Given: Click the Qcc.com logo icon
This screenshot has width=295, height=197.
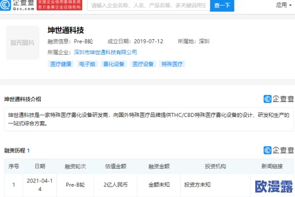Looking at the screenshot, I should point(5,5).
